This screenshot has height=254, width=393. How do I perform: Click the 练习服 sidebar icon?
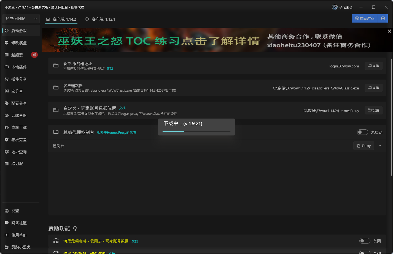pos(7,164)
